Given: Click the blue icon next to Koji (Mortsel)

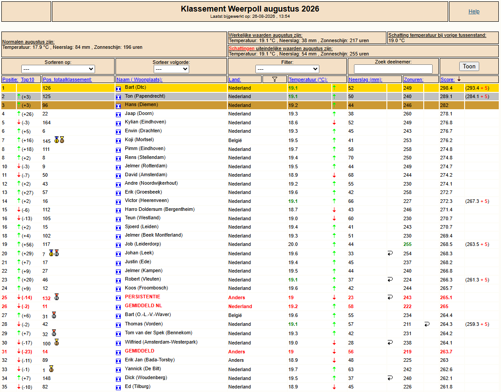Looking at the screenshot, I should coord(118,141).
